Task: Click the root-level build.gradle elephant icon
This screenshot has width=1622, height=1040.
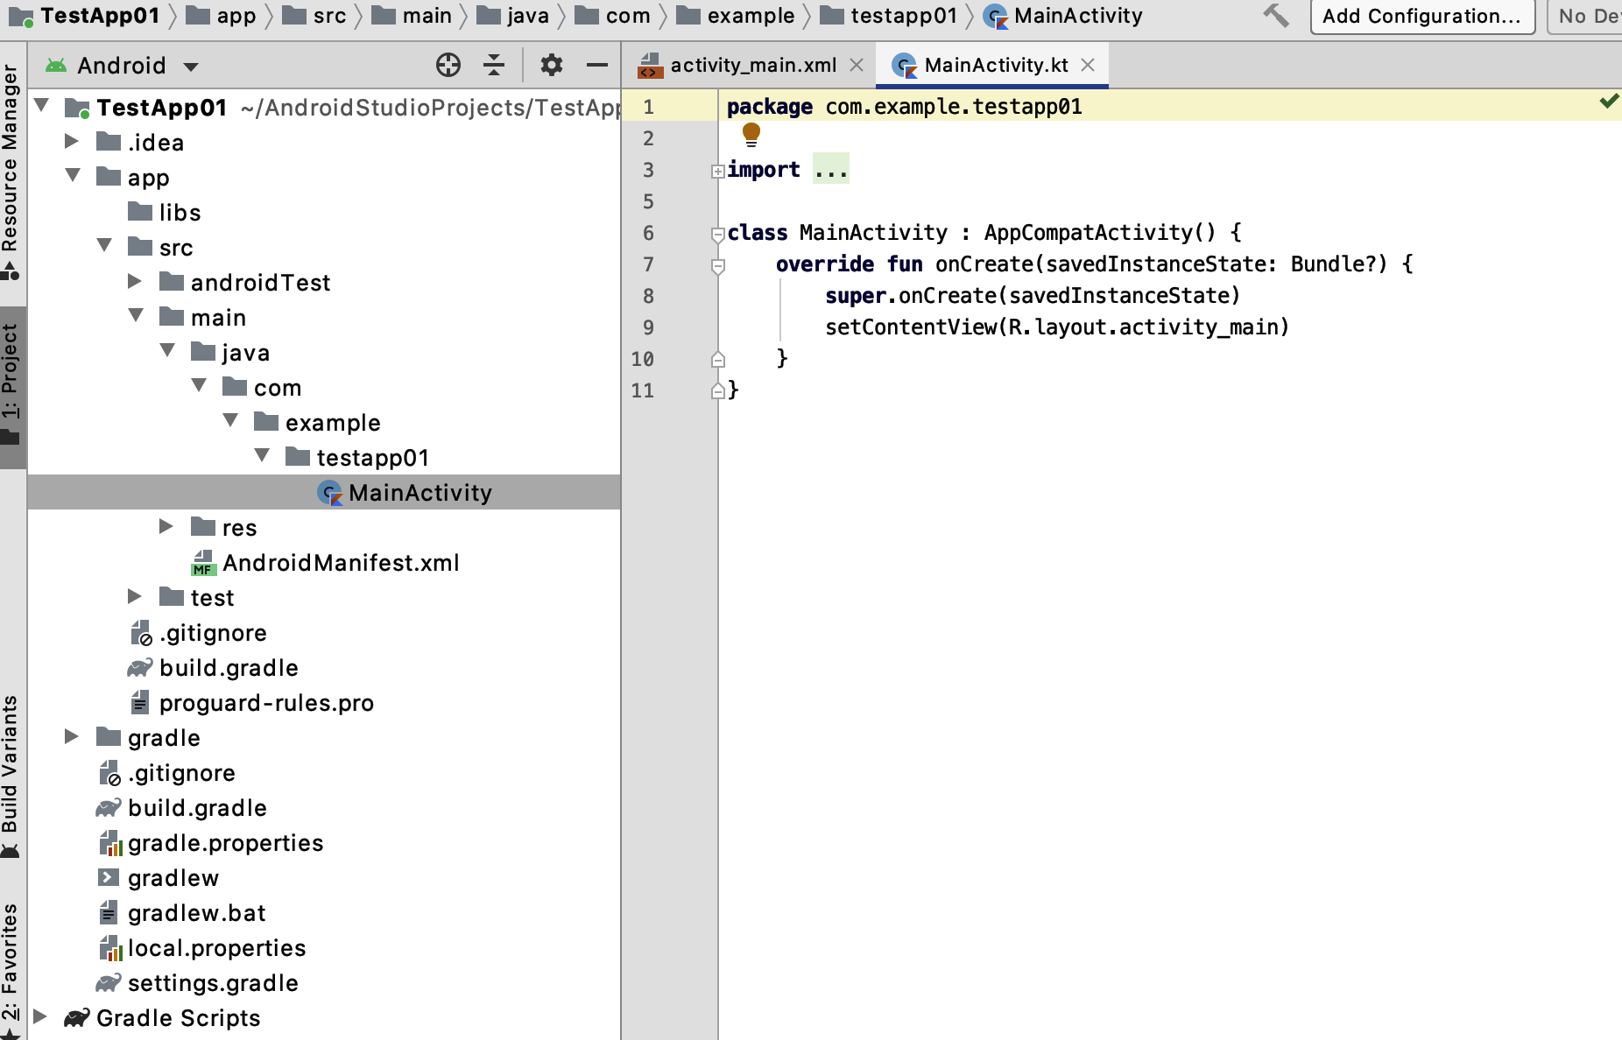Action: 109,808
